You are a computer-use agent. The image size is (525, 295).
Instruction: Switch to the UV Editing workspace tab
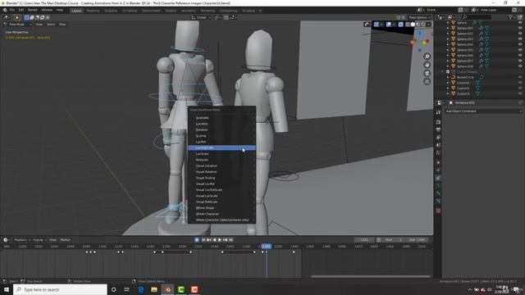[130, 11]
